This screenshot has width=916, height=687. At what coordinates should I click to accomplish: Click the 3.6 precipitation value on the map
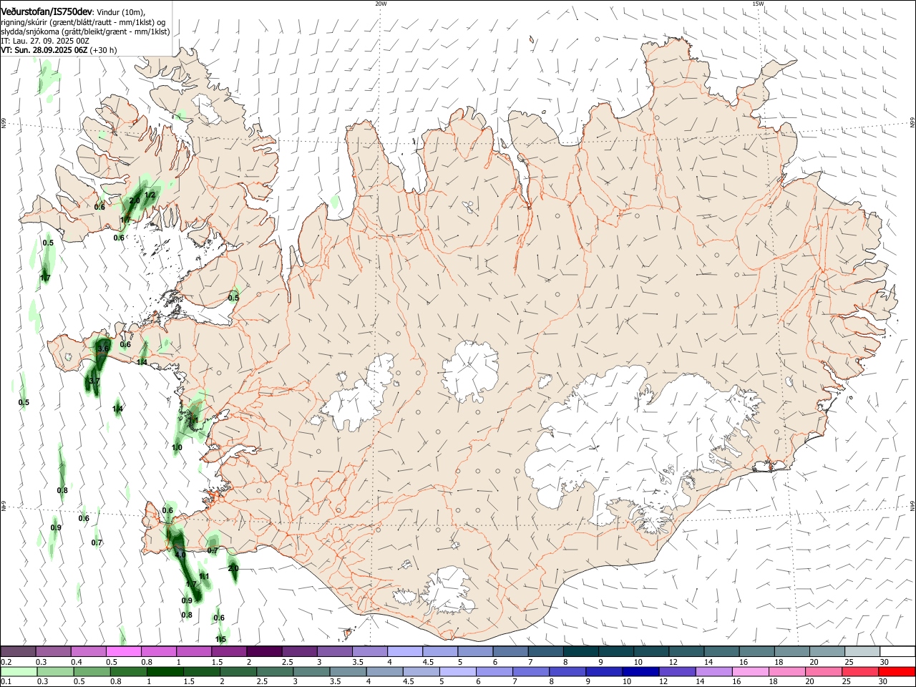tap(103, 349)
